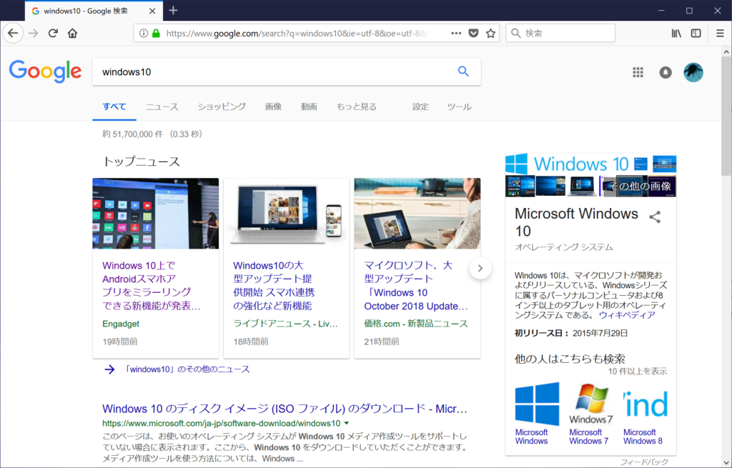Open the ウィキペディア link
The height and width of the screenshot is (468, 732).
coord(627,315)
